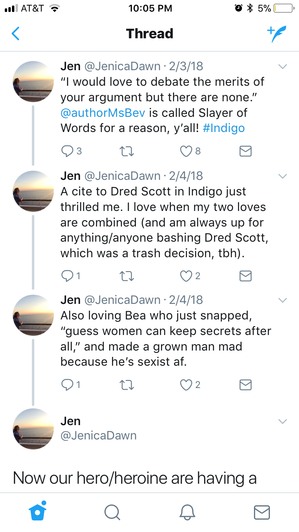The height and width of the screenshot is (532, 299).
Task: Send the Bea tweet via direct message
Action: (x=245, y=385)
